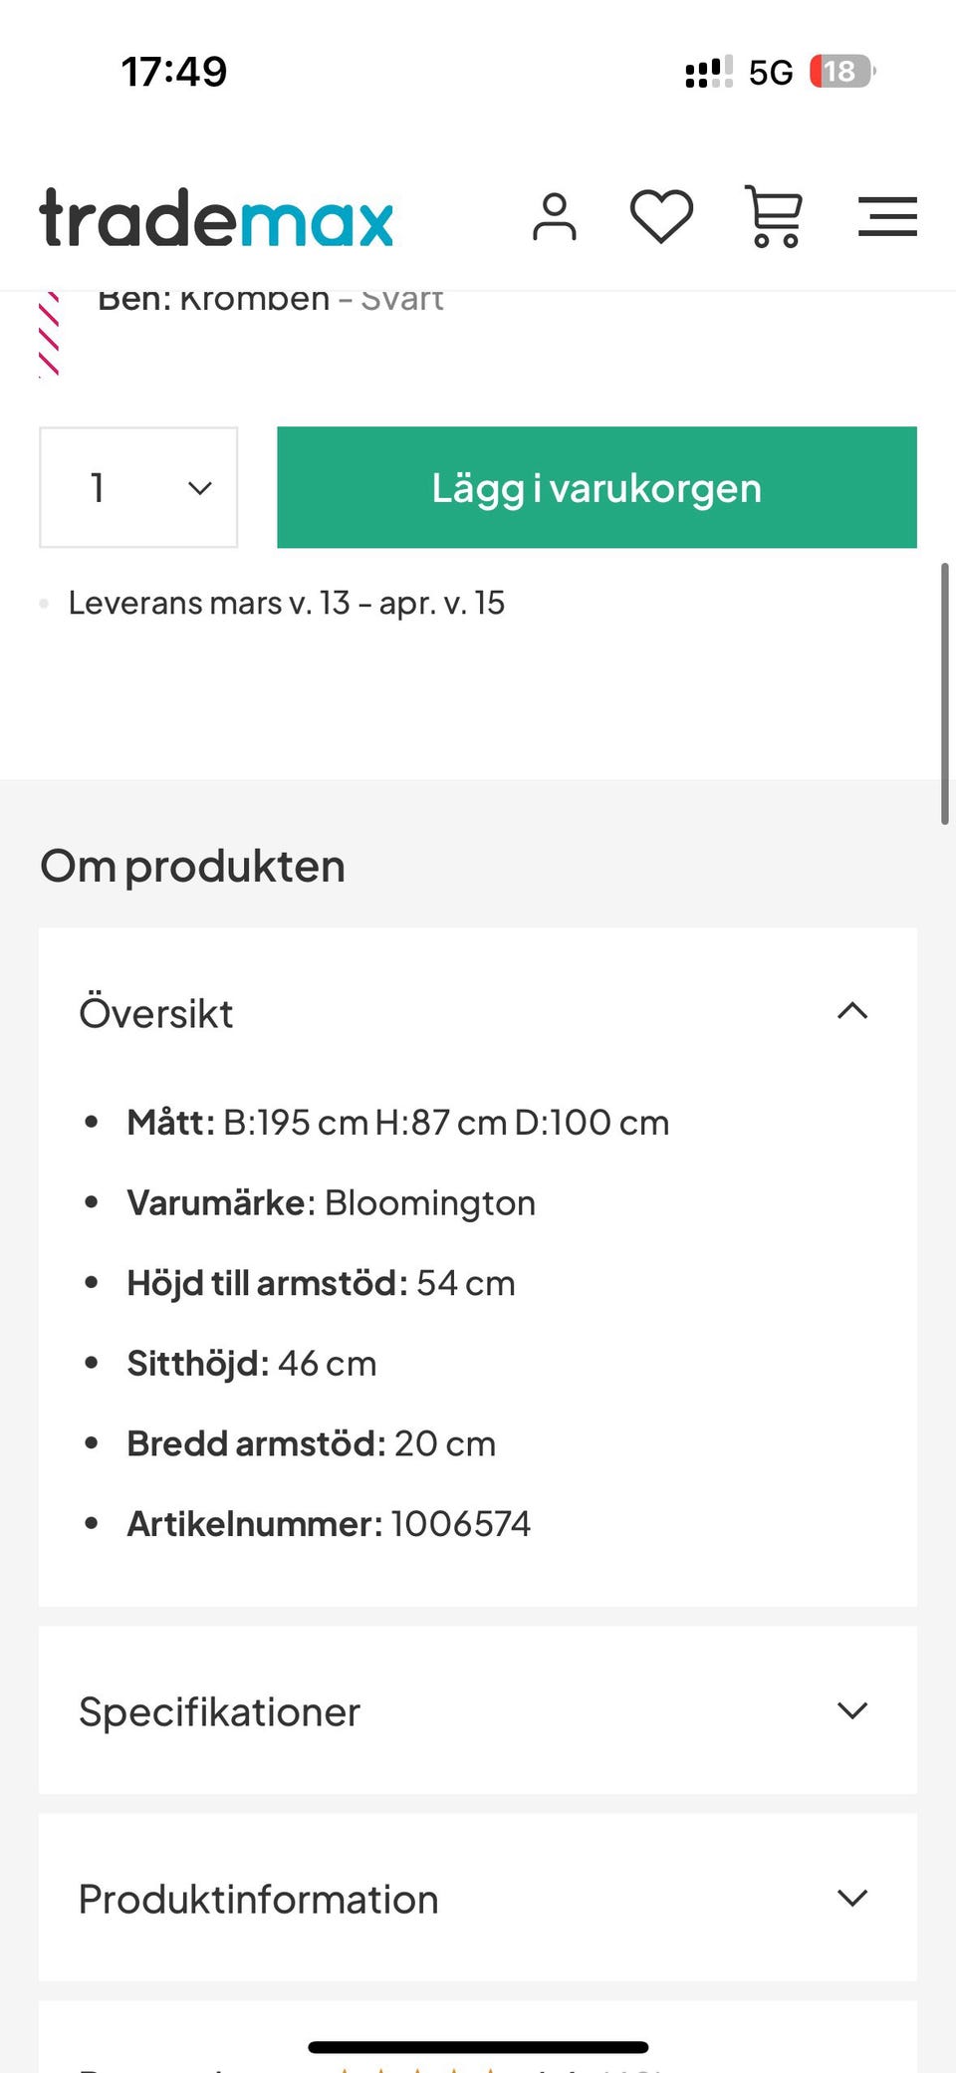
Task: Open the trademax home logo
Action: (216, 217)
